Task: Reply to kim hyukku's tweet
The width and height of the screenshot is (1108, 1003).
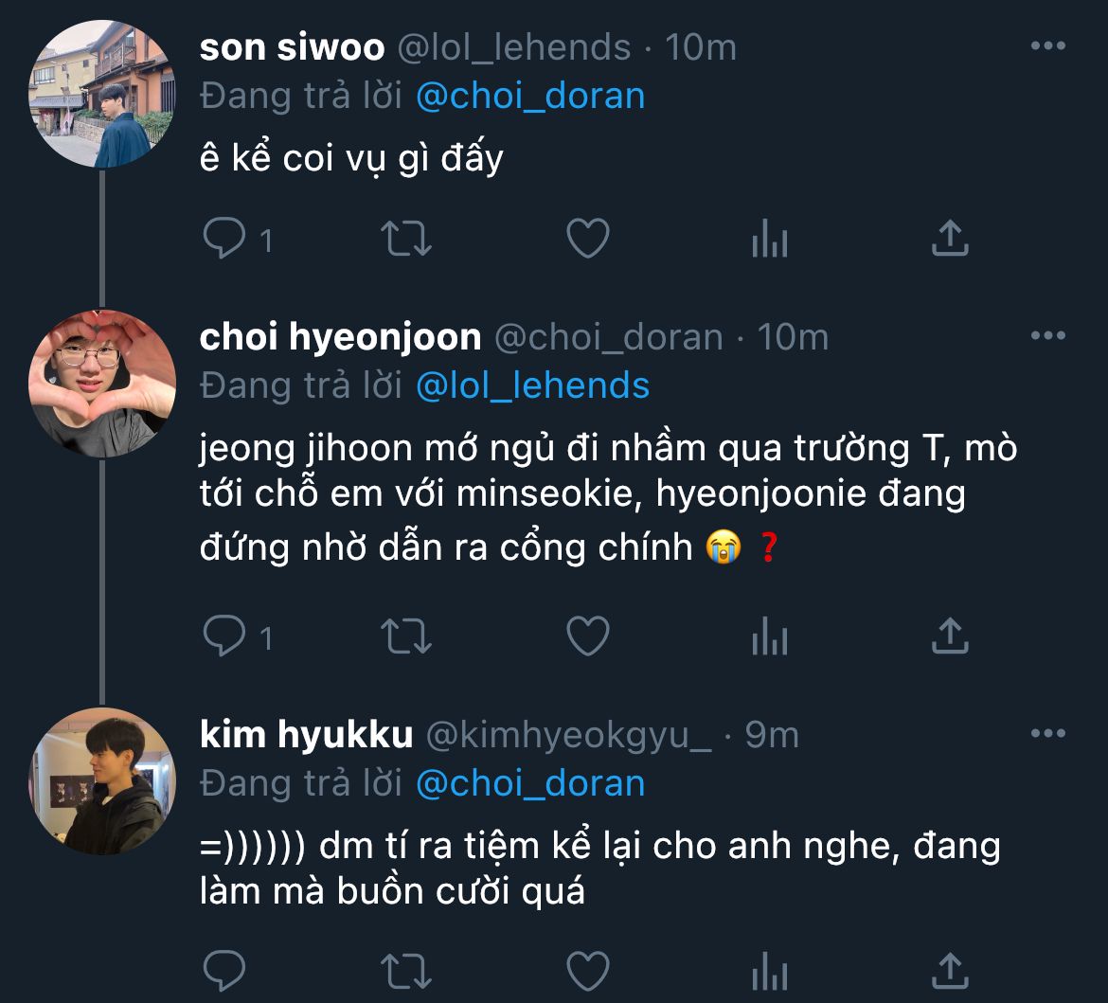Action: click(x=224, y=971)
